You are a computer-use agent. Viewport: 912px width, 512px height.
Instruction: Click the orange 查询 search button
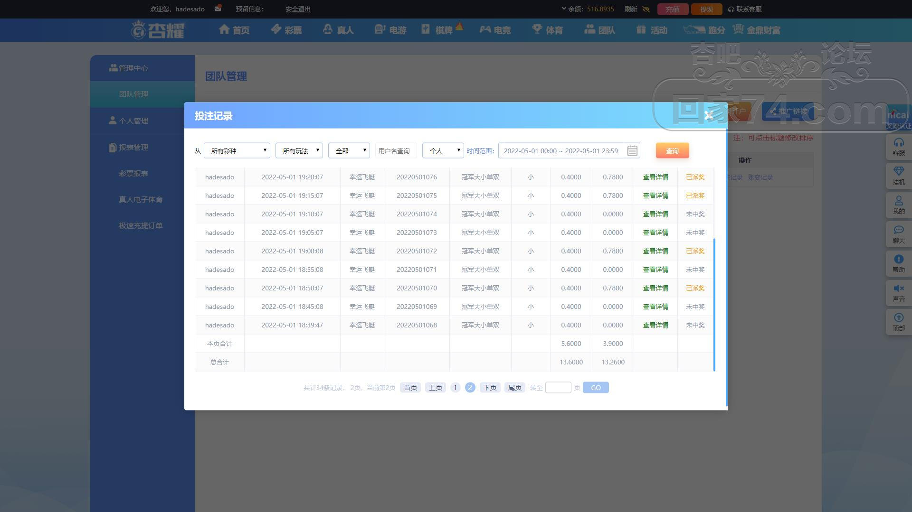(x=672, y=150)
